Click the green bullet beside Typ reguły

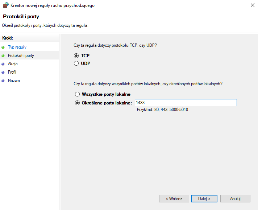pos(3,48)
